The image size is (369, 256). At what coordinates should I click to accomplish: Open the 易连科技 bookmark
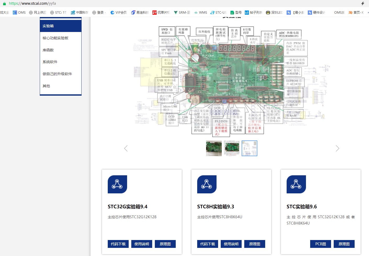click(140, 12)
